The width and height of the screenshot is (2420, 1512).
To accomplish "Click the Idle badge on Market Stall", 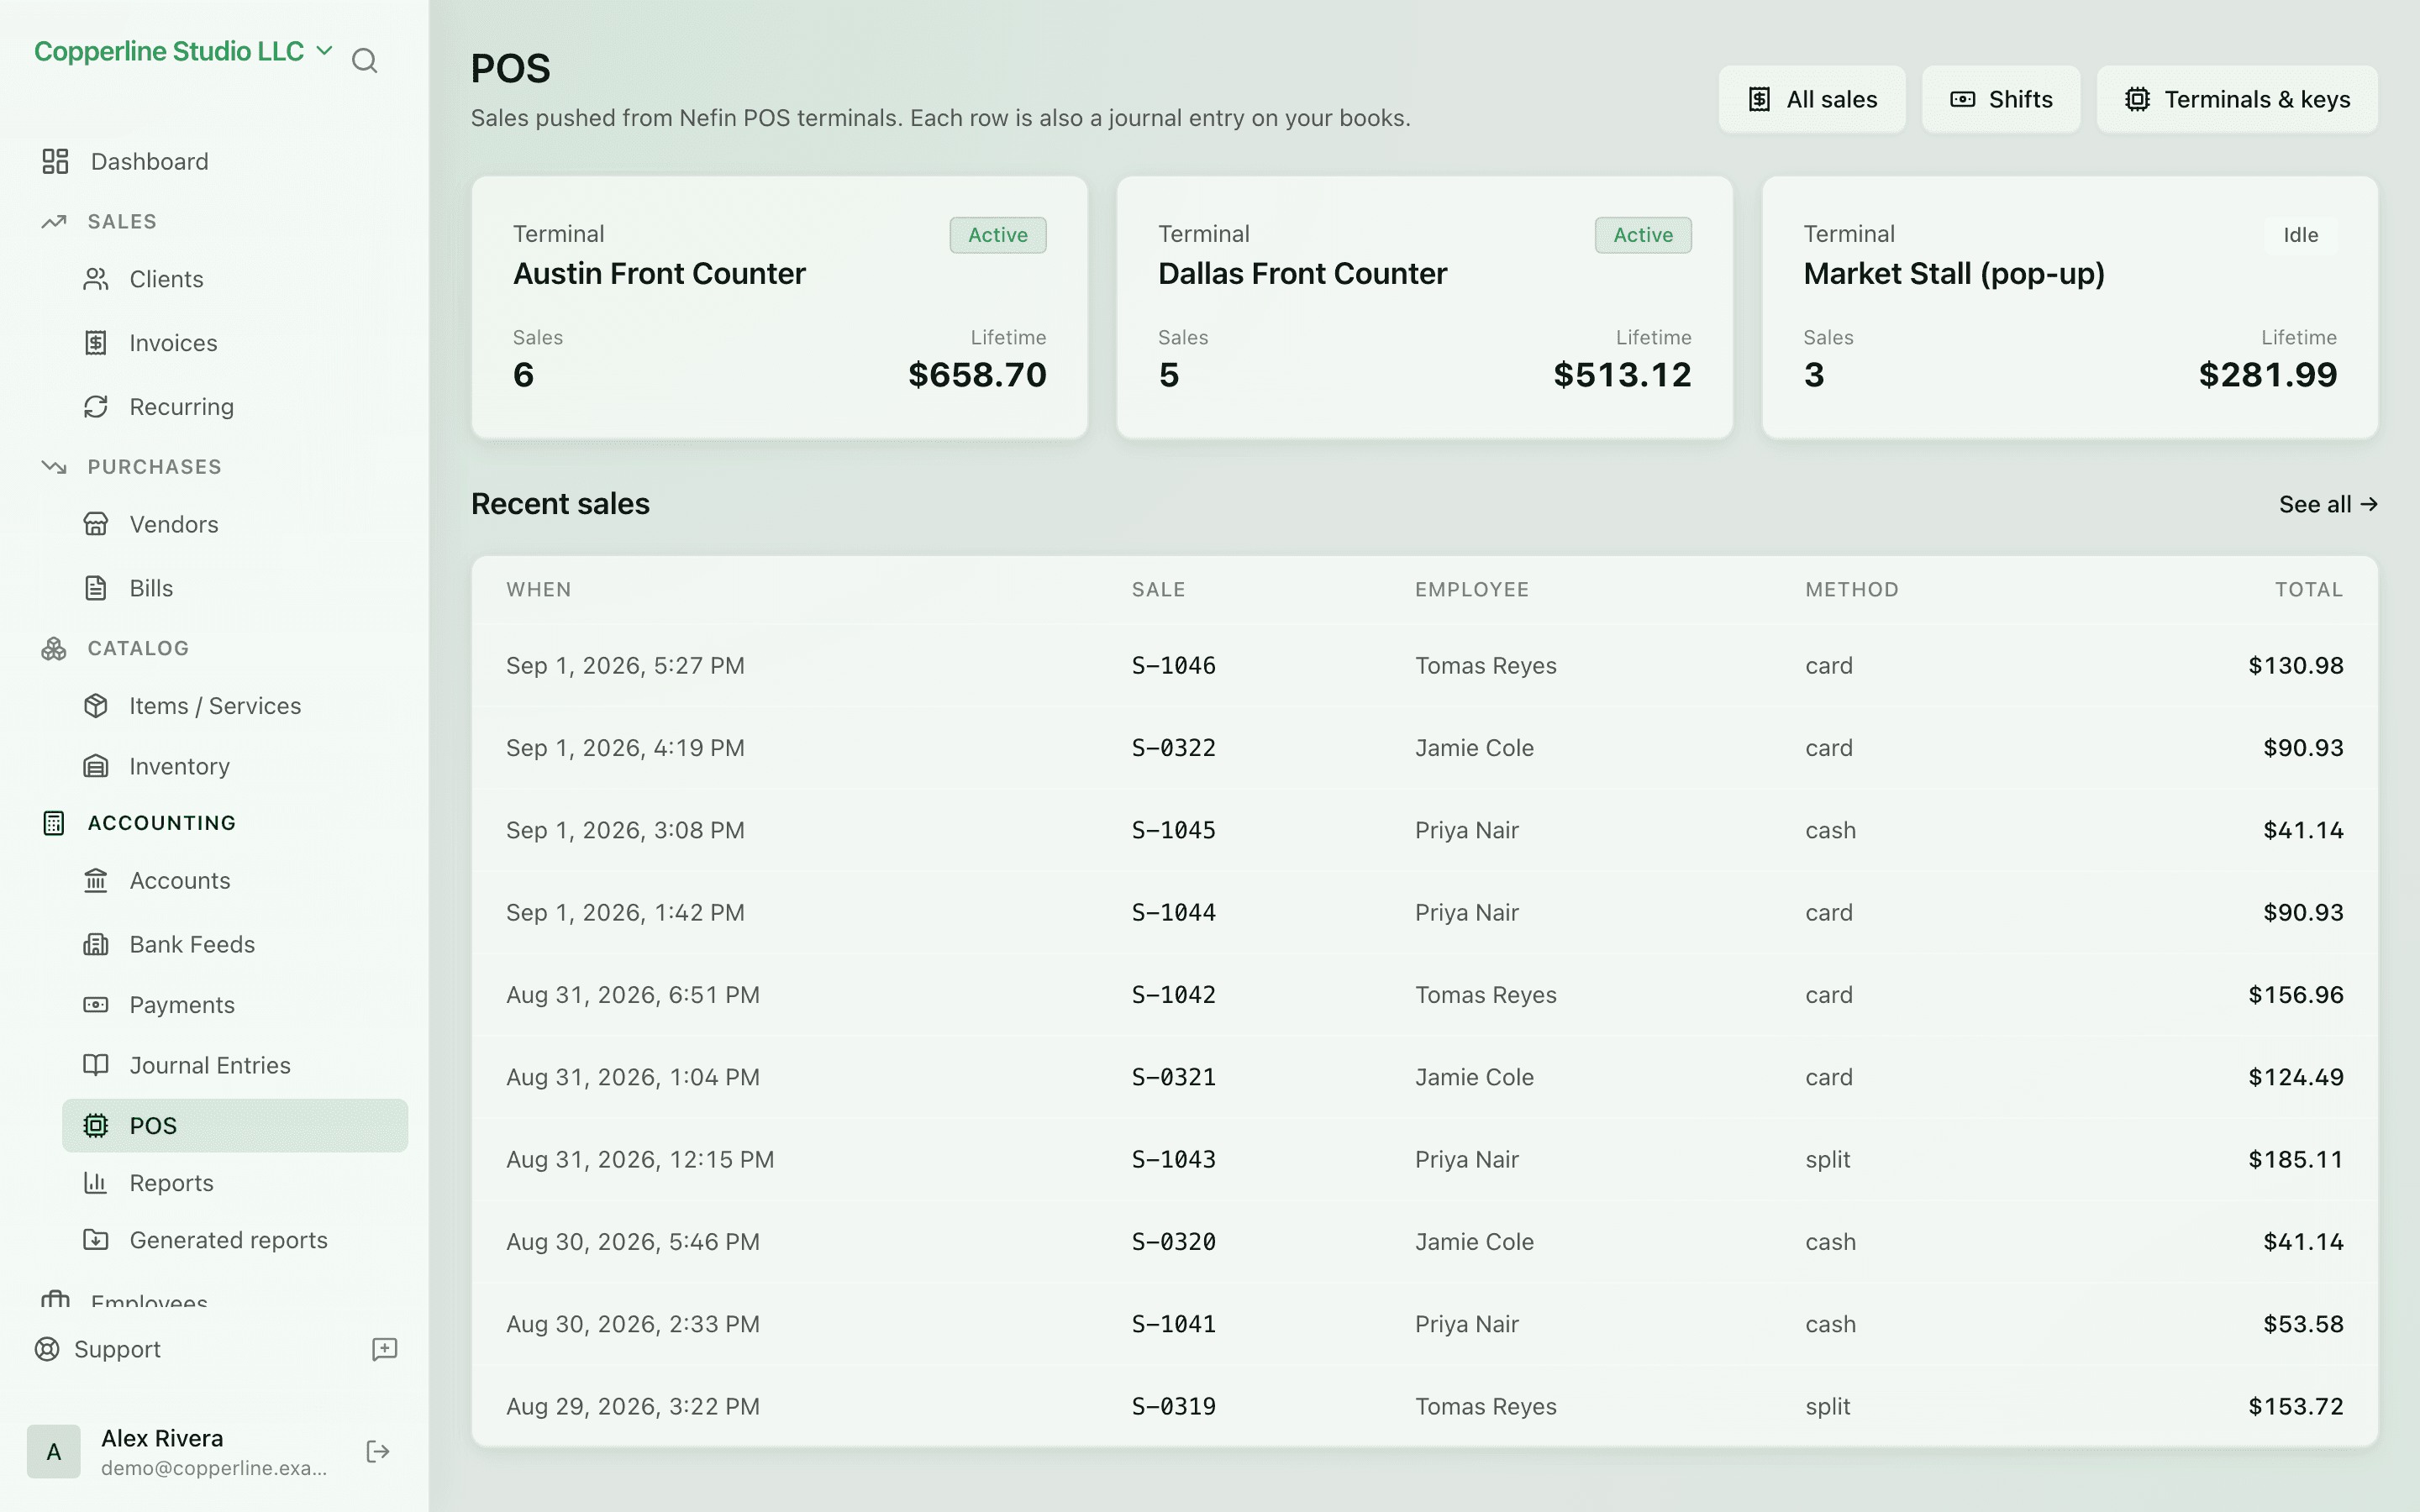I will pyautogui.click(x=2300, y=235).
